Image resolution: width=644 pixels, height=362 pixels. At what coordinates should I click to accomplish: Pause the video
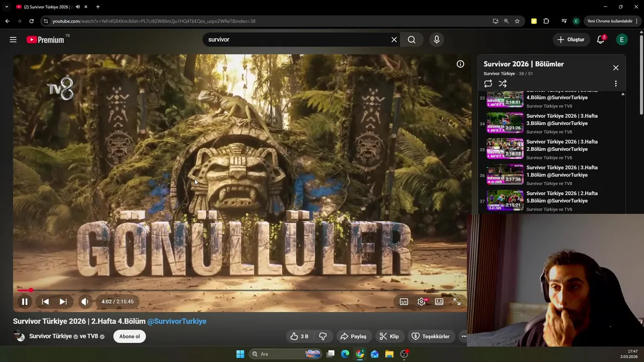click(x=24, y=302)
